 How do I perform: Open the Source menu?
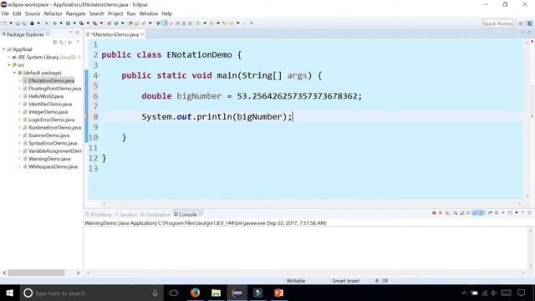[x=33, y=13]
